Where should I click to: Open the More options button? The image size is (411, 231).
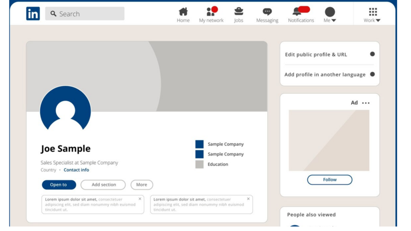pos(142,185)
